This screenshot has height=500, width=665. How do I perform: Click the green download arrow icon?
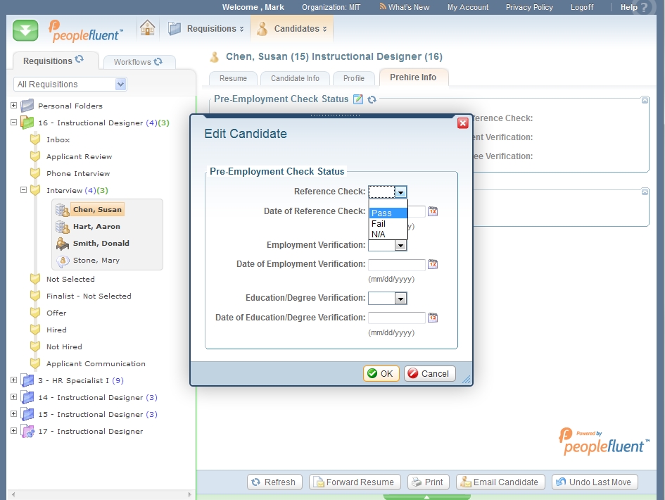[25, 30]
